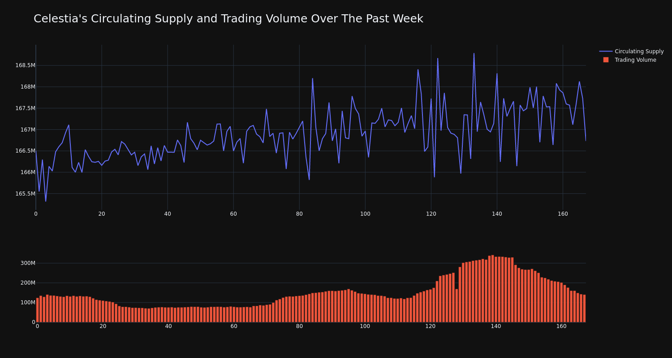Click the line chart's x-axis label 120
This screenshot has height=358, width=672.
pos(431,214)
